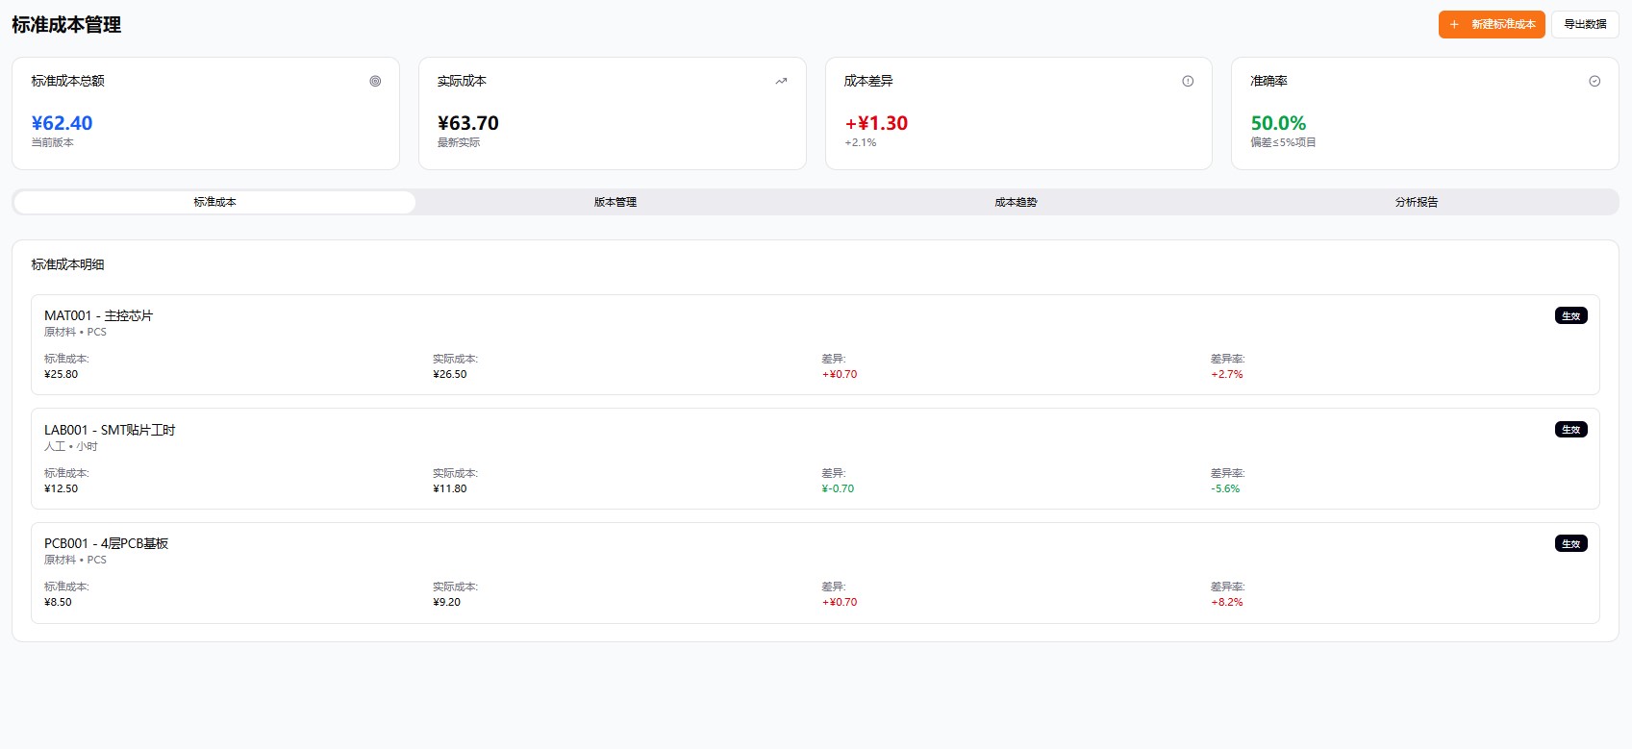Switch to the 标准成本 tab
1632x749 pixels.
(x=214, y=202)
